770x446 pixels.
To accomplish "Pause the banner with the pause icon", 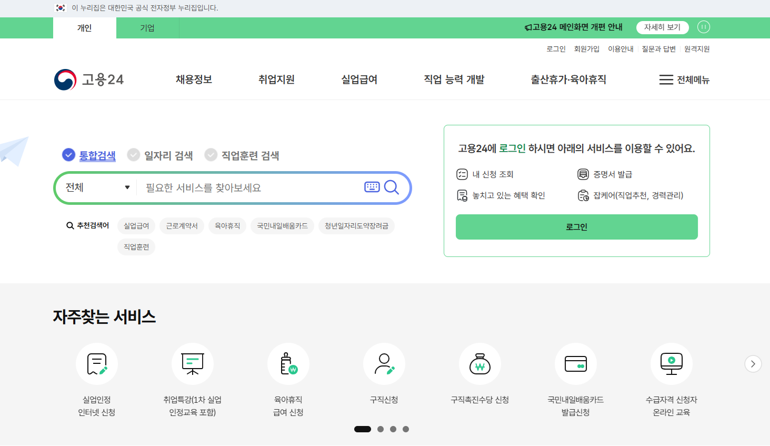I will pyautogui.click(x=704, y=27).
